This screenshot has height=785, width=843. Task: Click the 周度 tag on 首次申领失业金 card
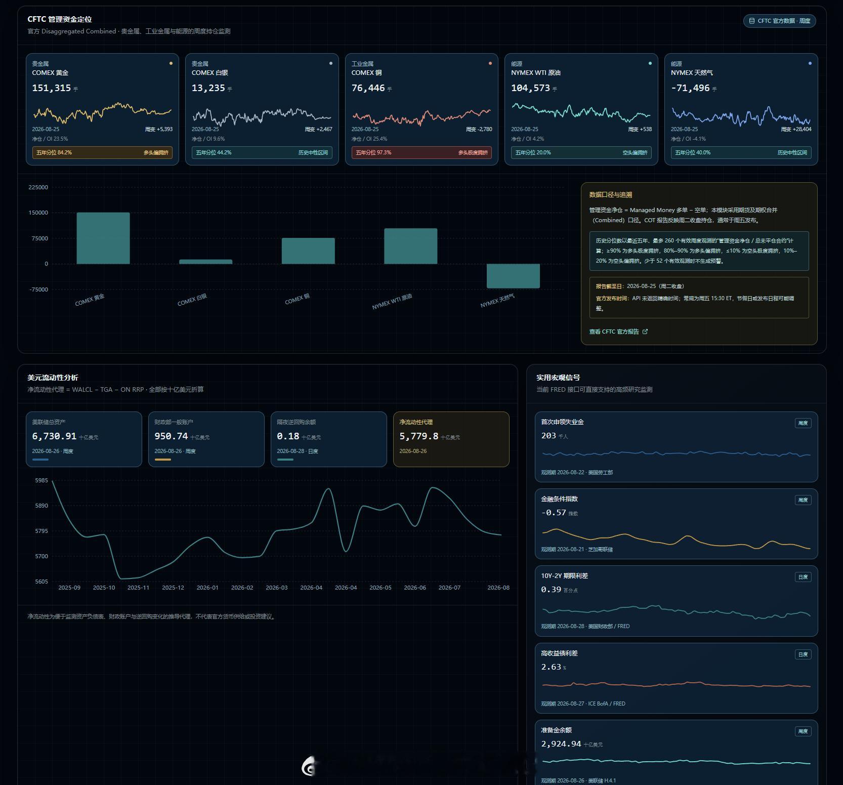[x=803, y=423]
